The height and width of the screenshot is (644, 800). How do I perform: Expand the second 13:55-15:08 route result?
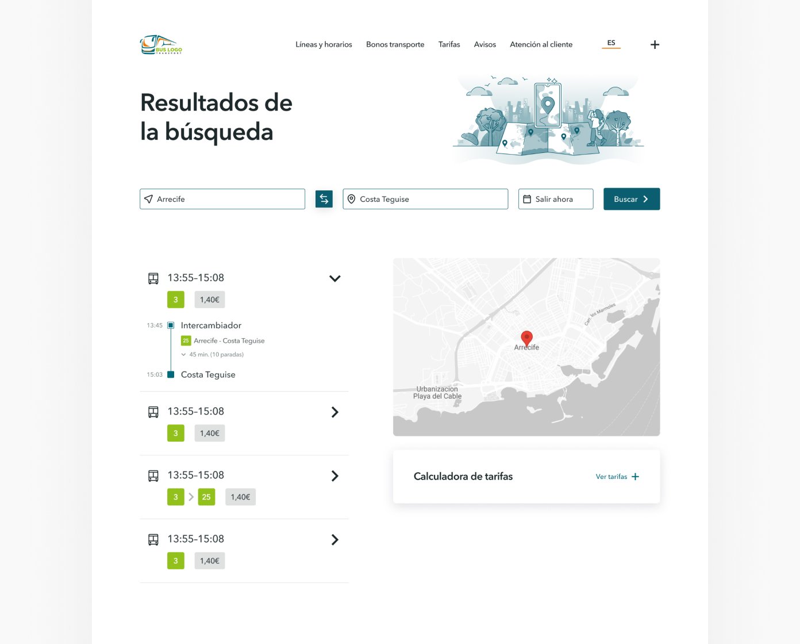click(335, 412)
